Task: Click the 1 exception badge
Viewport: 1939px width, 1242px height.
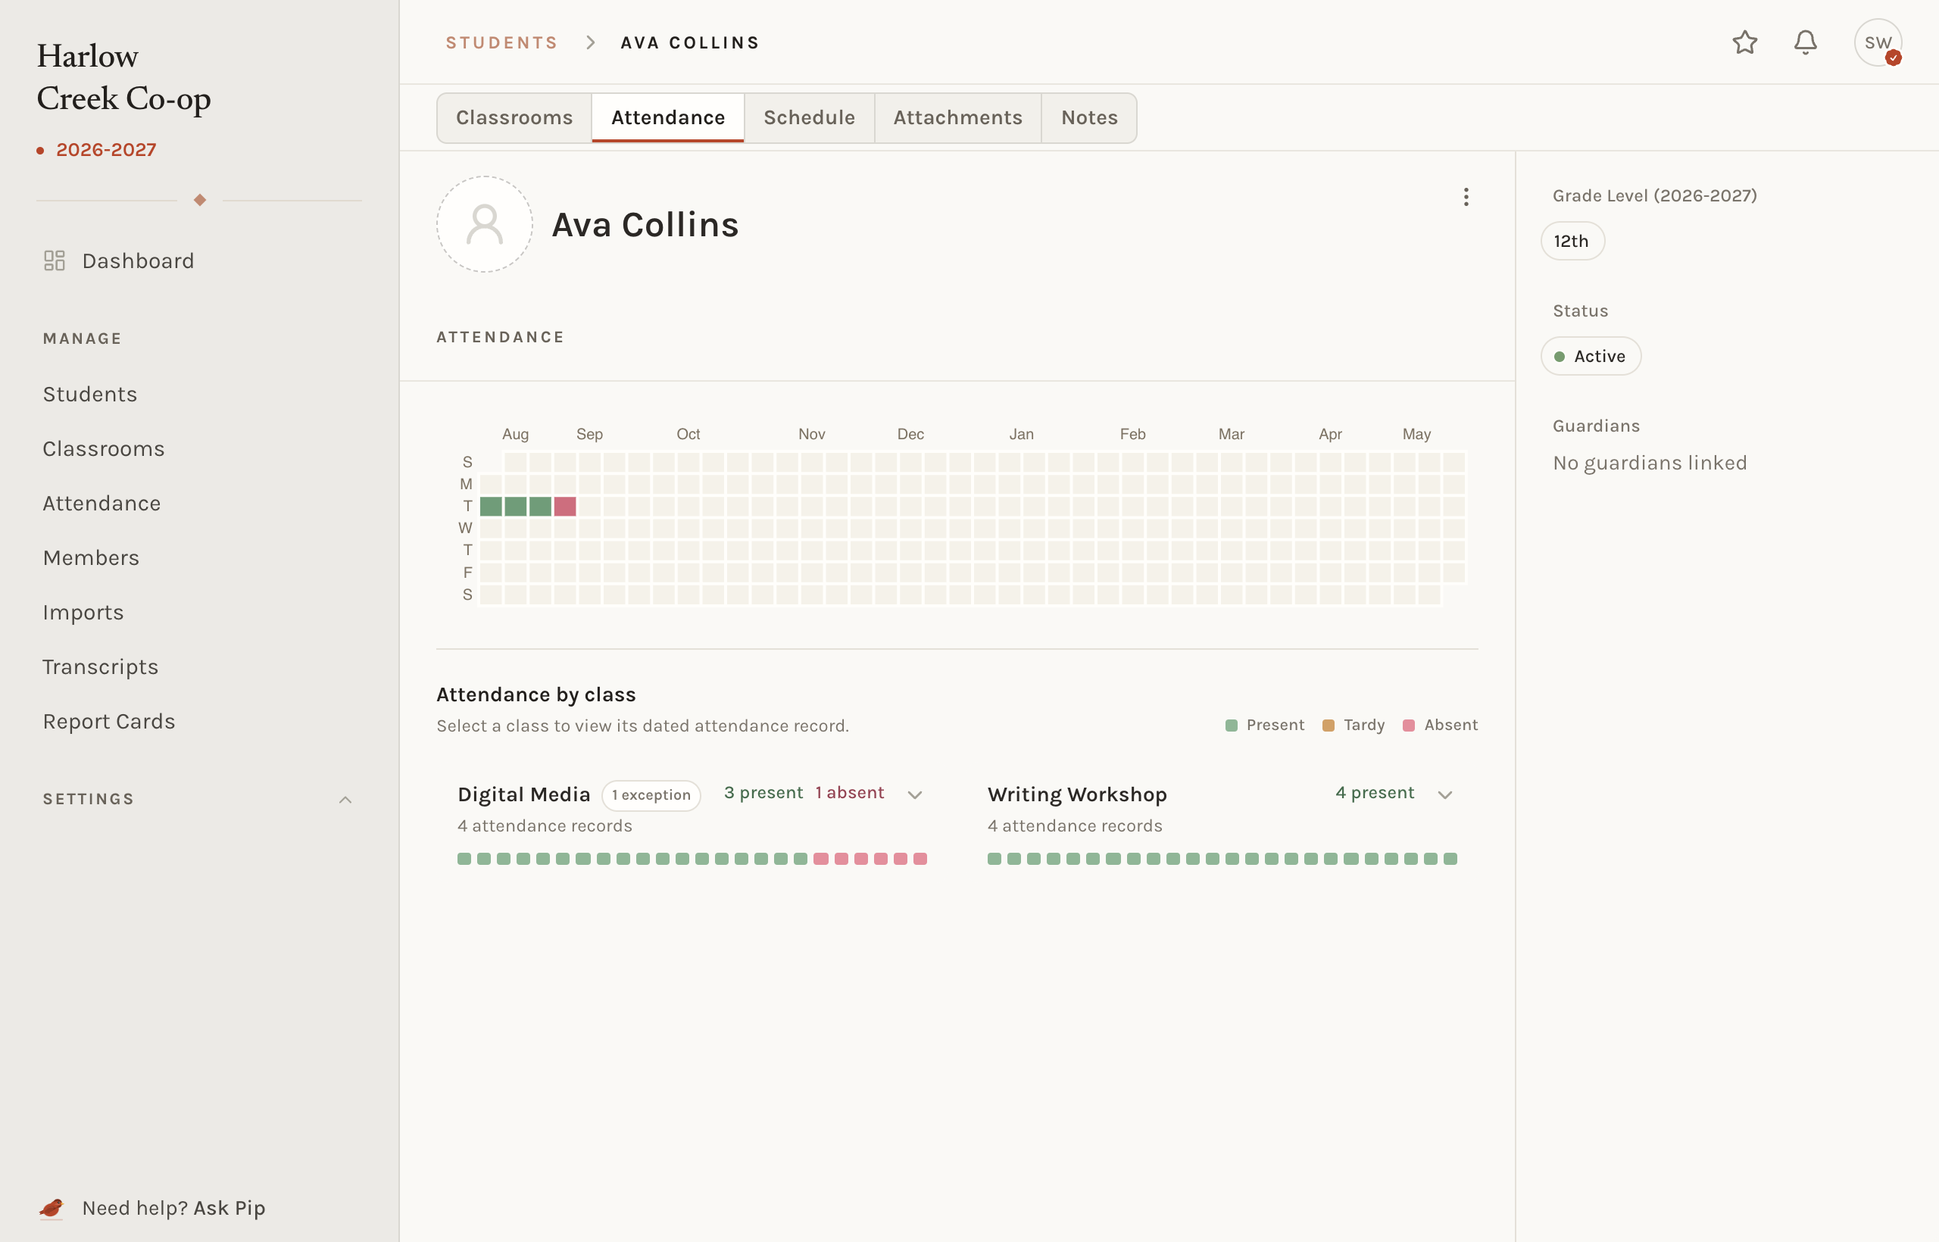Action: tap(650, 795)
